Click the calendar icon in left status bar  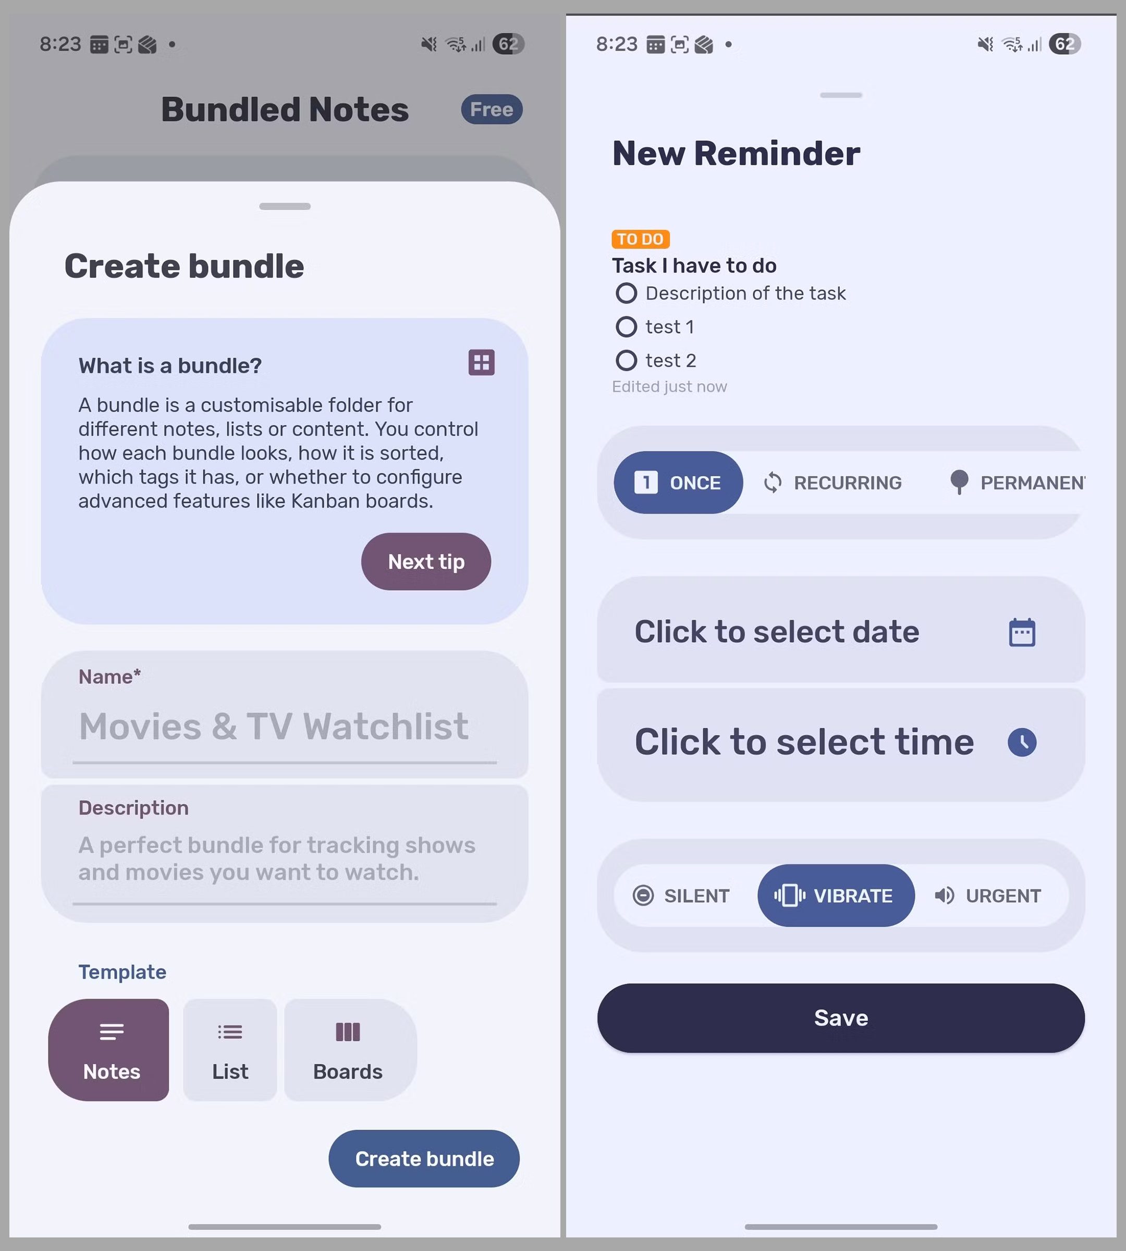99,44
